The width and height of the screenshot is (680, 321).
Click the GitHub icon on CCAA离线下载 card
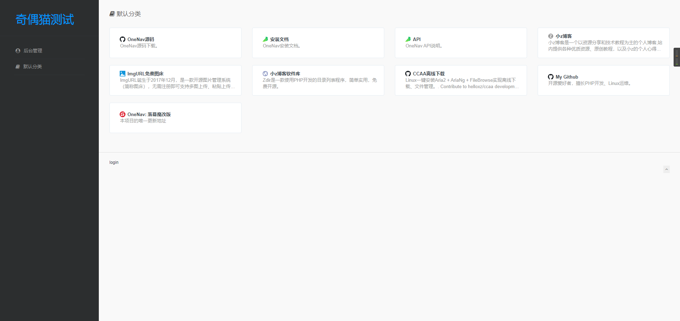(408, 74)
